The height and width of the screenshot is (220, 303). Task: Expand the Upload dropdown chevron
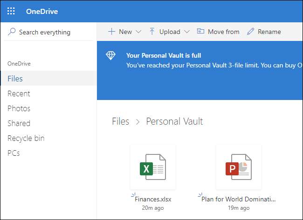click(x=187, y=32)
